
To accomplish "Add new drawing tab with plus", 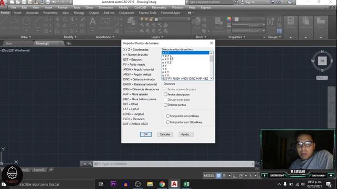I will click(x=68, y=44).
